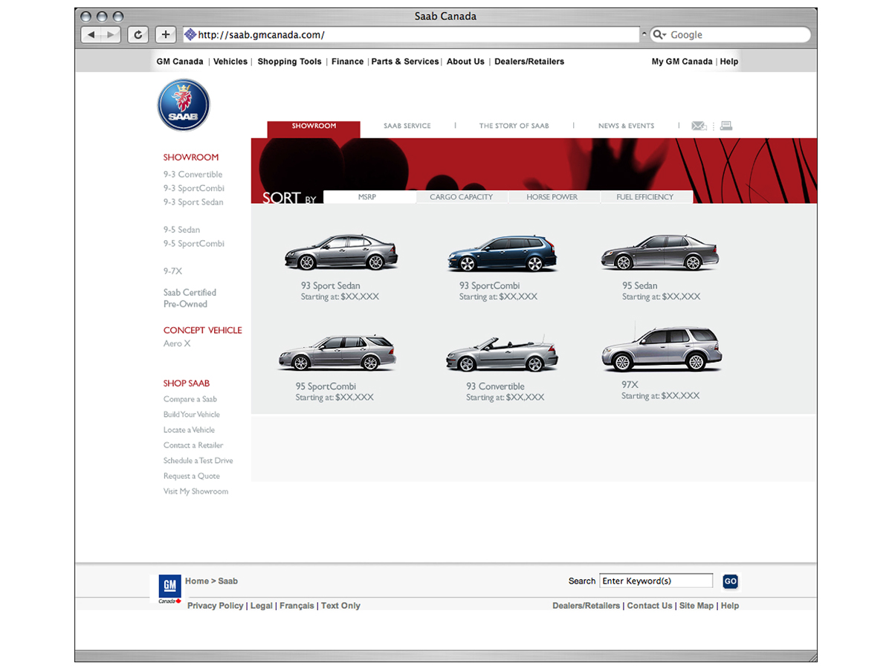Click the 93 Sport Sedan car image

point(341,253)
